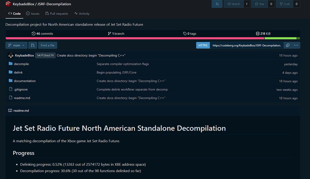
Task: Switch to the Activity tab
Action: coord(82,14)
